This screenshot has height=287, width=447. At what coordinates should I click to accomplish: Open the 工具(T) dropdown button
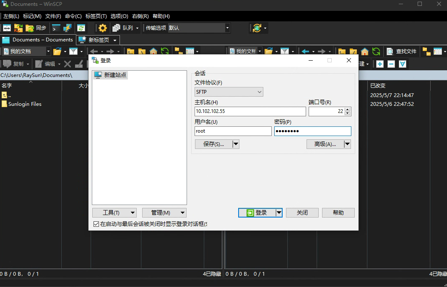click(114, 213)
